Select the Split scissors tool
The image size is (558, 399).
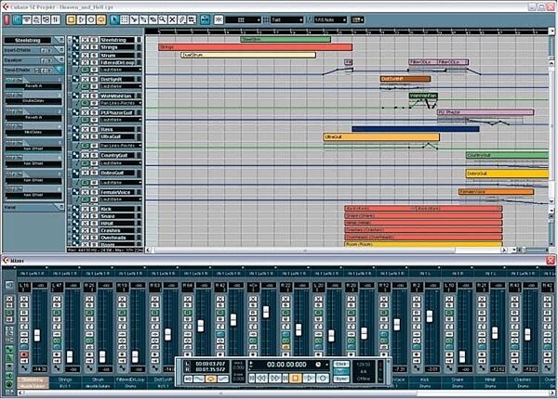(x=134, y=19)
